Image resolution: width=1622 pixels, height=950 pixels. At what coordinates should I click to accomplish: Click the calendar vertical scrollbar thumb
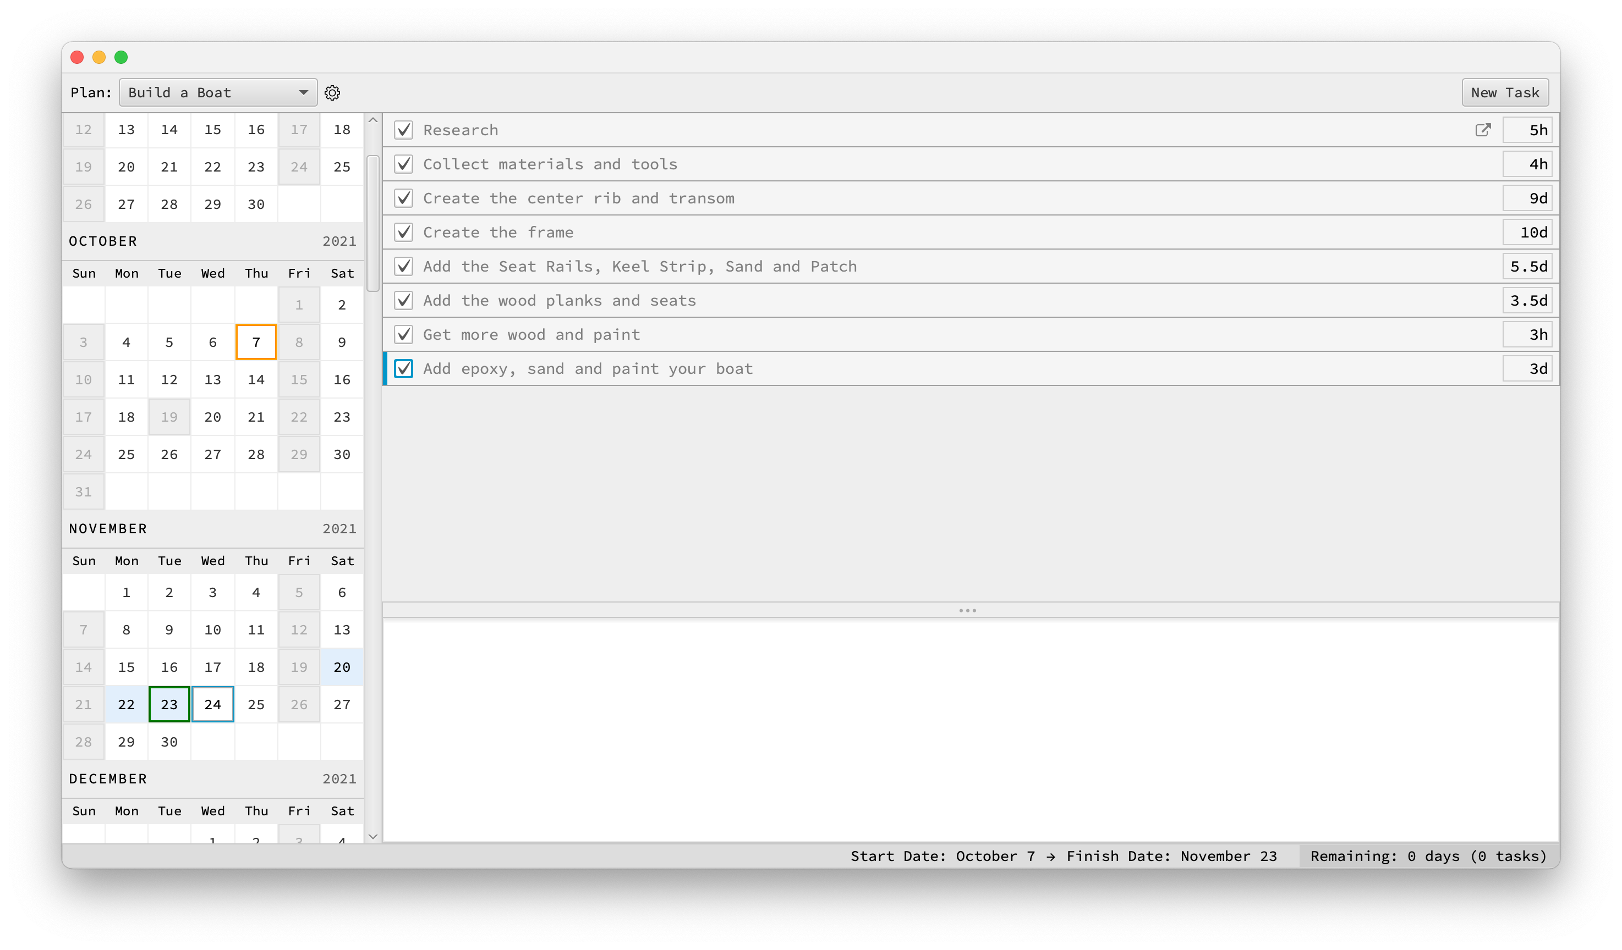[x=372, y=223]
